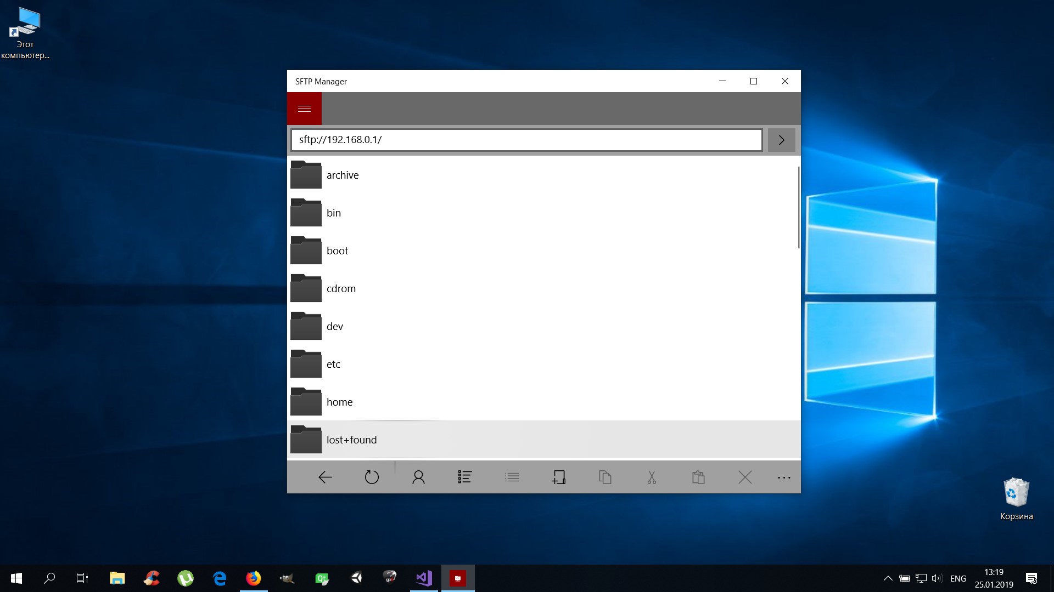Show hidden system tray icons

[x=888, y=578]
